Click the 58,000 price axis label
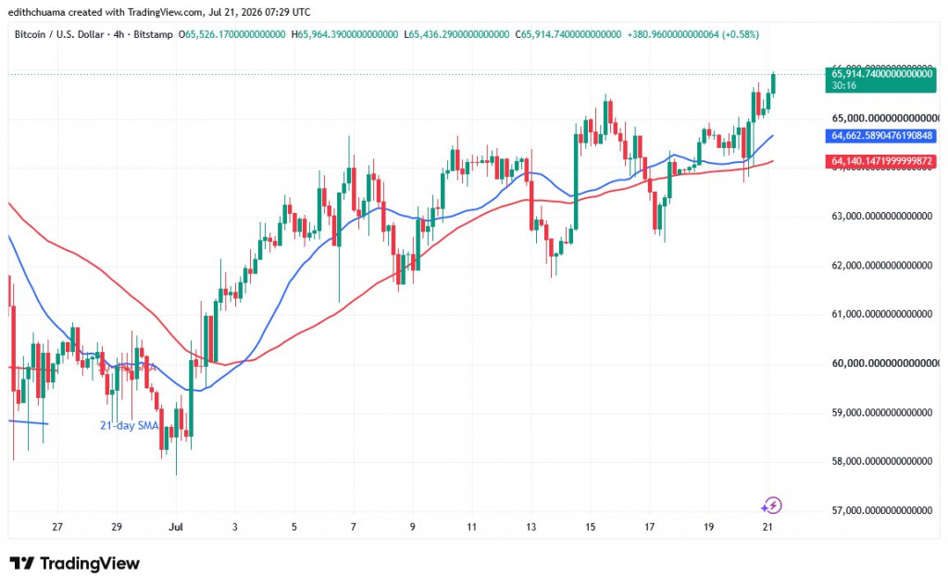Image resolution: width=948 pixels, height=588 pixels. click(882, 461)
